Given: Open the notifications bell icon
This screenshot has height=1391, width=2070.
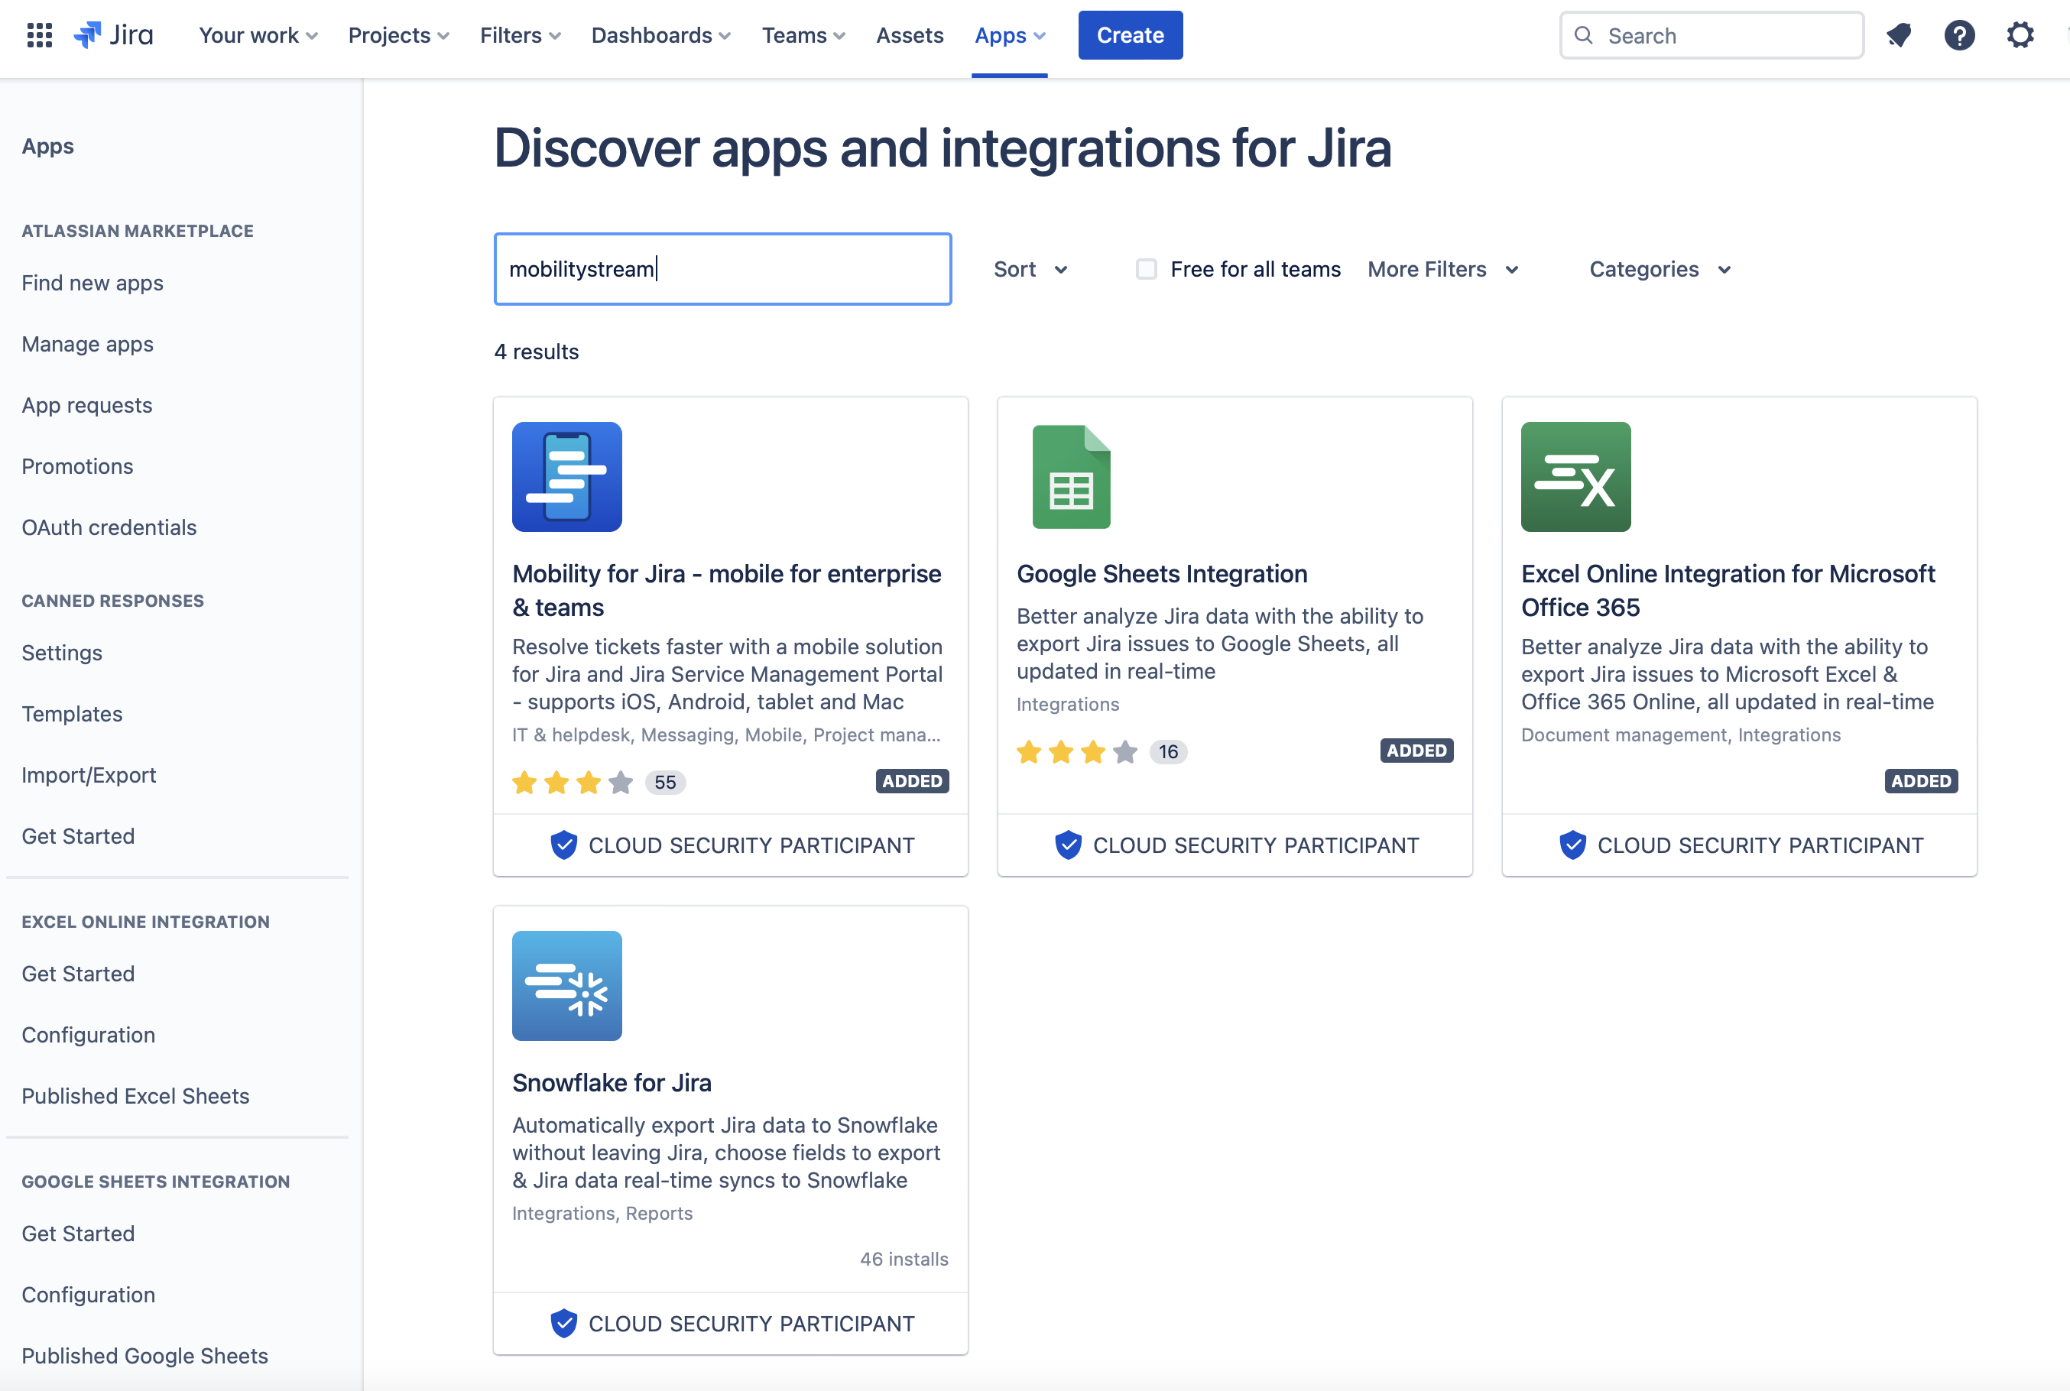Looking at the screenshot, I should 1898,35.
